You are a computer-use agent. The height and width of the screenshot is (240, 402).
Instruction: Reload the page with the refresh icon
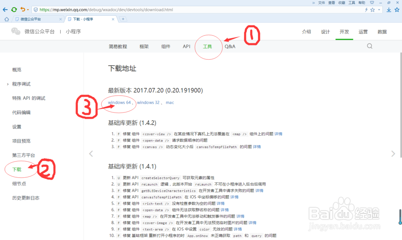(x=14, y=10)
